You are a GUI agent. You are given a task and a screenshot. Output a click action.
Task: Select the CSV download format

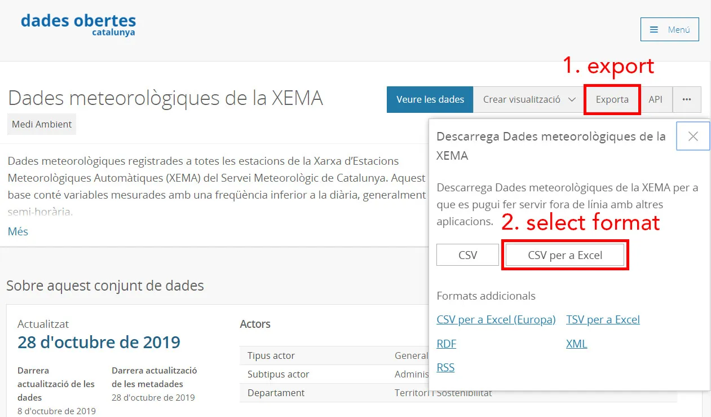[467, 255]
